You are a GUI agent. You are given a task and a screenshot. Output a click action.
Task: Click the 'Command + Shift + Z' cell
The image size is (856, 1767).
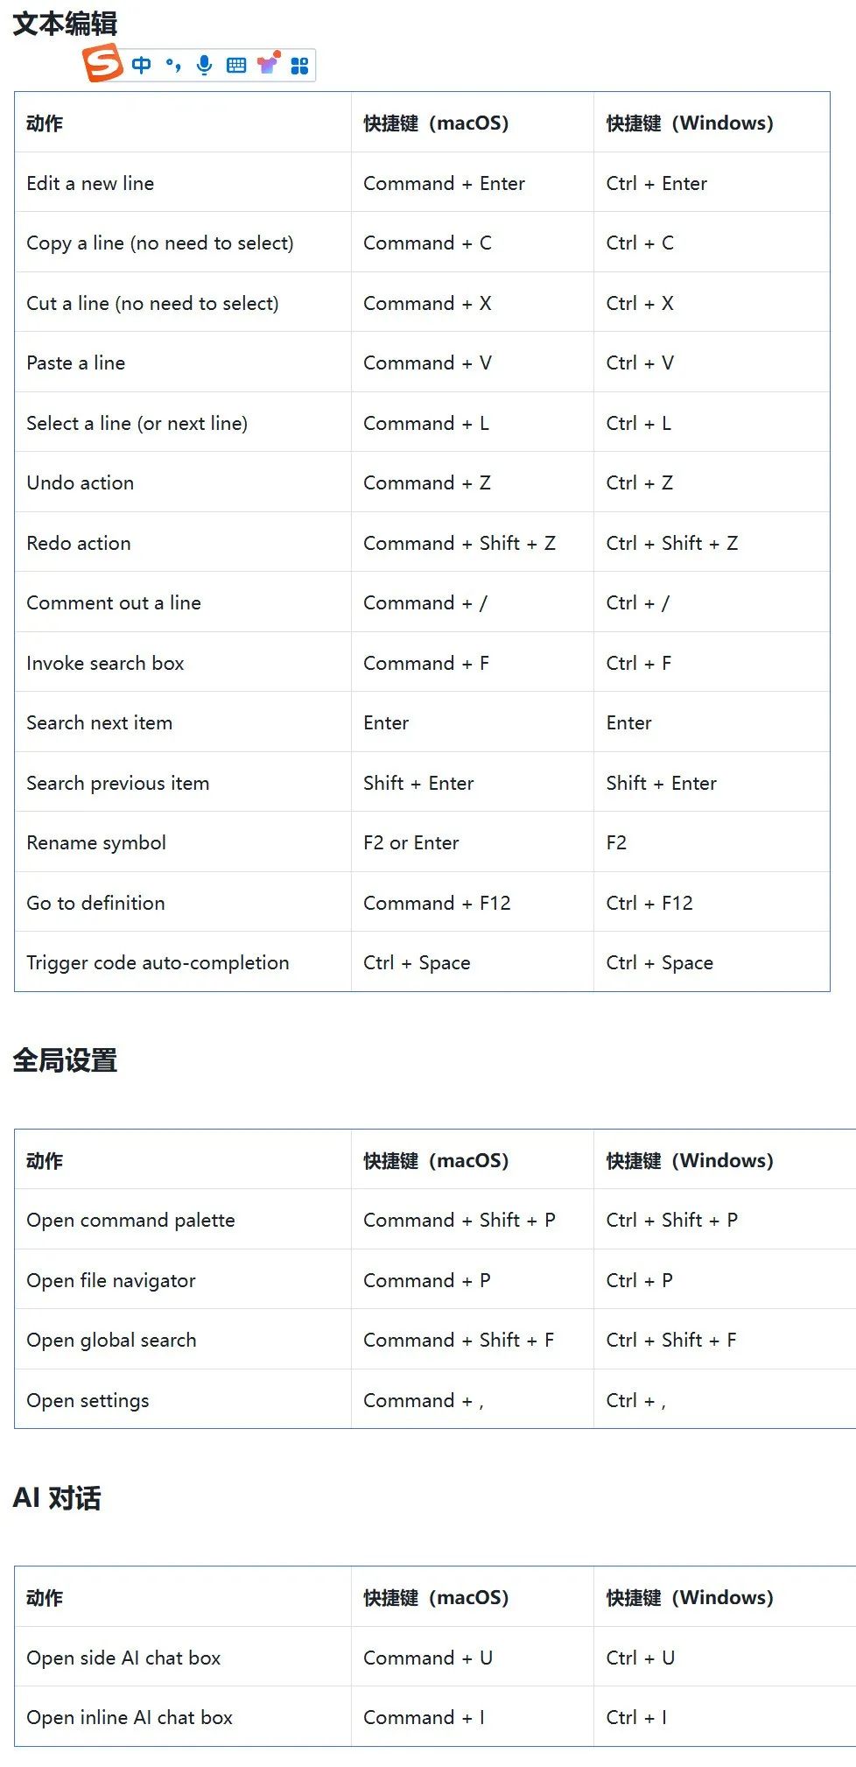tap(460, 544)
